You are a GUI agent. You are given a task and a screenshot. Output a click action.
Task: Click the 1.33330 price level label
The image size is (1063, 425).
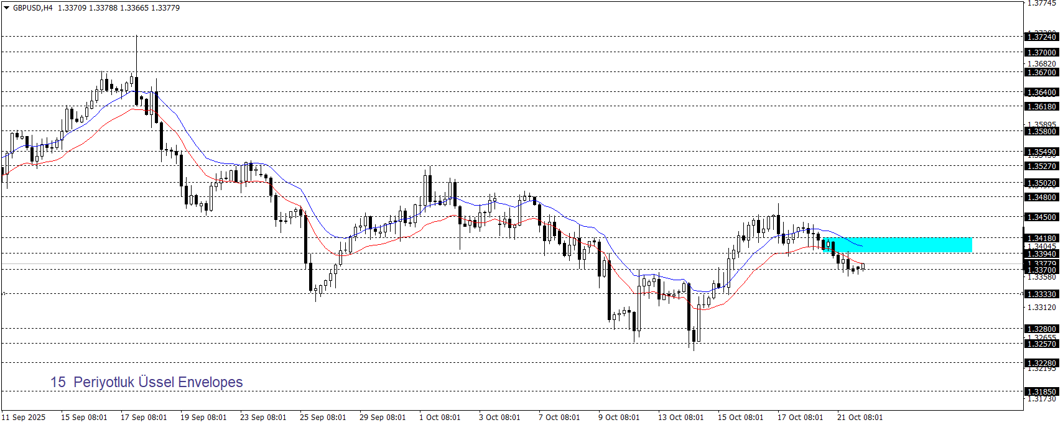(x=1041, y=295)
